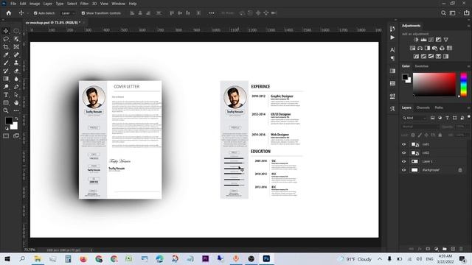Open the layer blending mode dropdown
The height and width of the screenshot is (265, 472).
coord(420,127)
